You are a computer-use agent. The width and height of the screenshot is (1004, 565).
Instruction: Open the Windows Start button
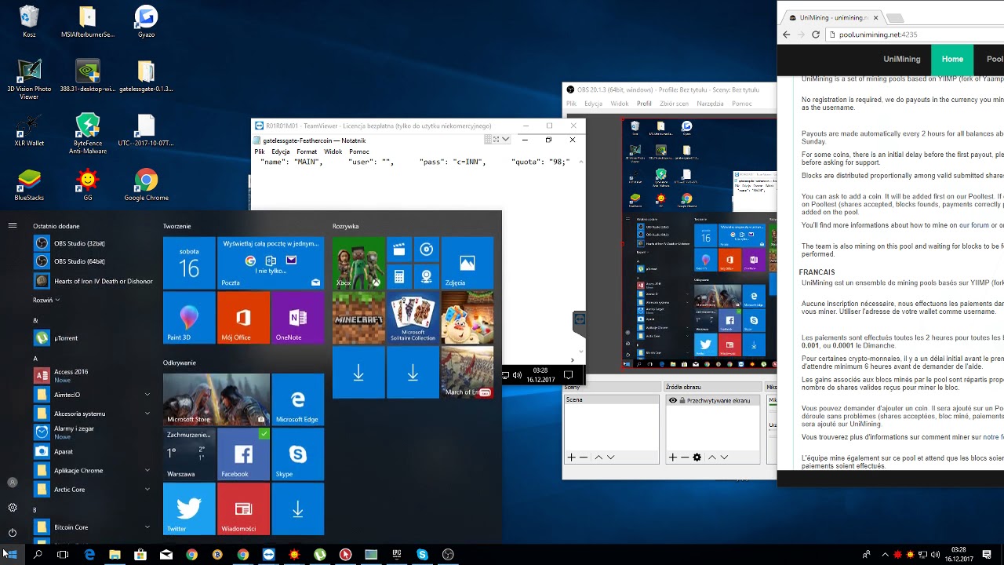click(11, 555)
